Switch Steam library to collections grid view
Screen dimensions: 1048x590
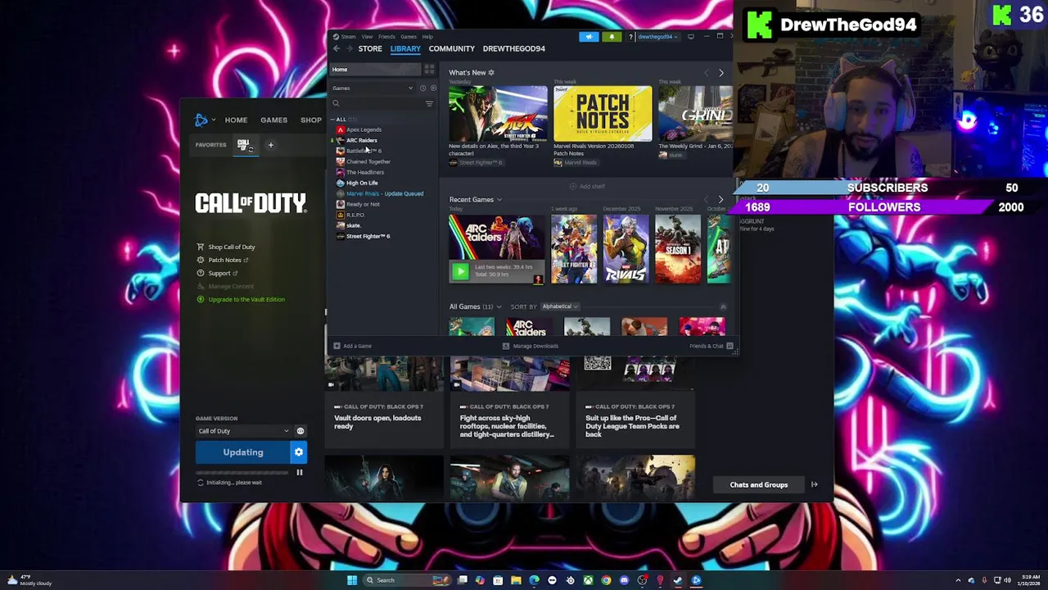click(x=429, y=70)
